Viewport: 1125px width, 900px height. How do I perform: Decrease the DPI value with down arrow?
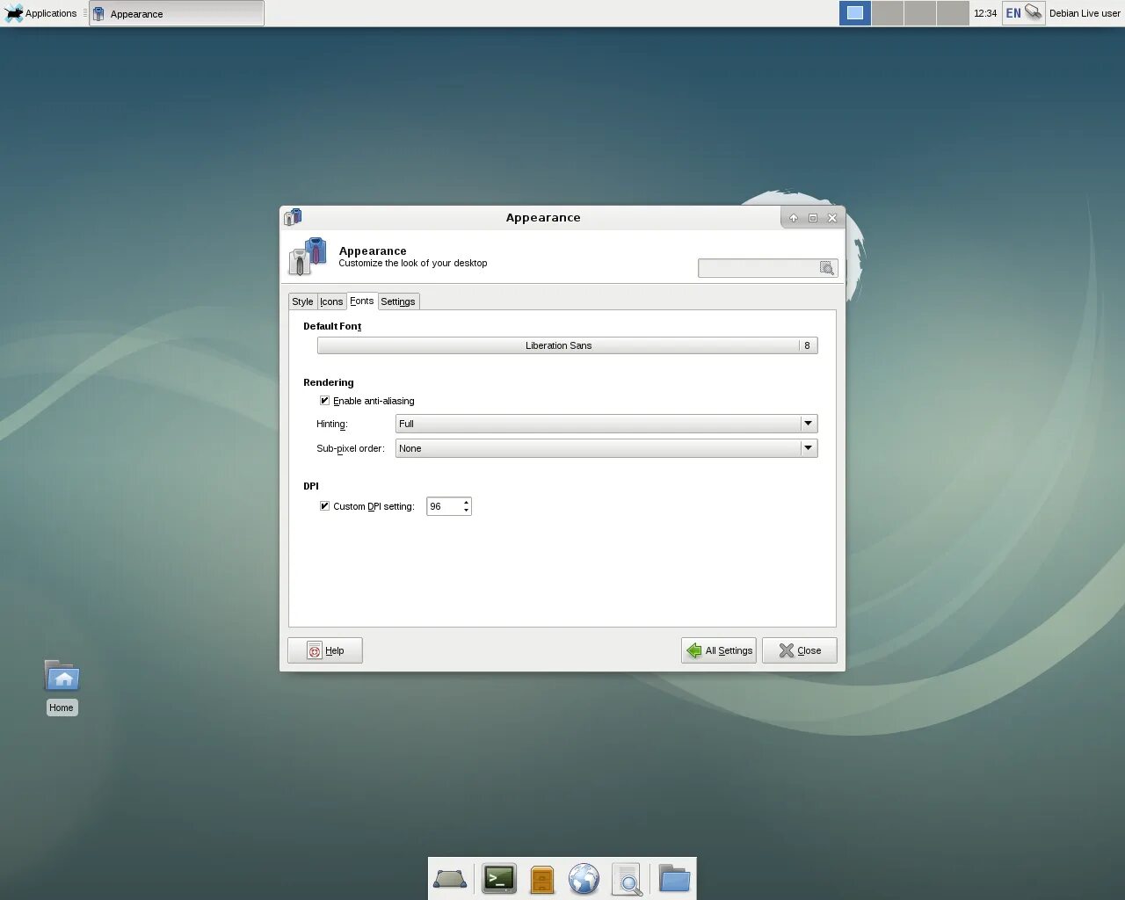coord(466,511)
